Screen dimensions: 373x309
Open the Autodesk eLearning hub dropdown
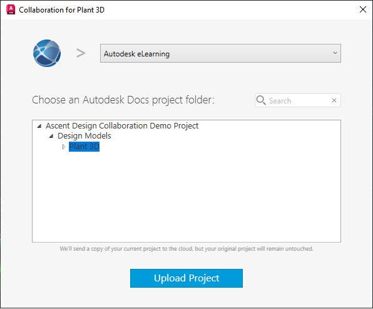(x=220, y=53)
